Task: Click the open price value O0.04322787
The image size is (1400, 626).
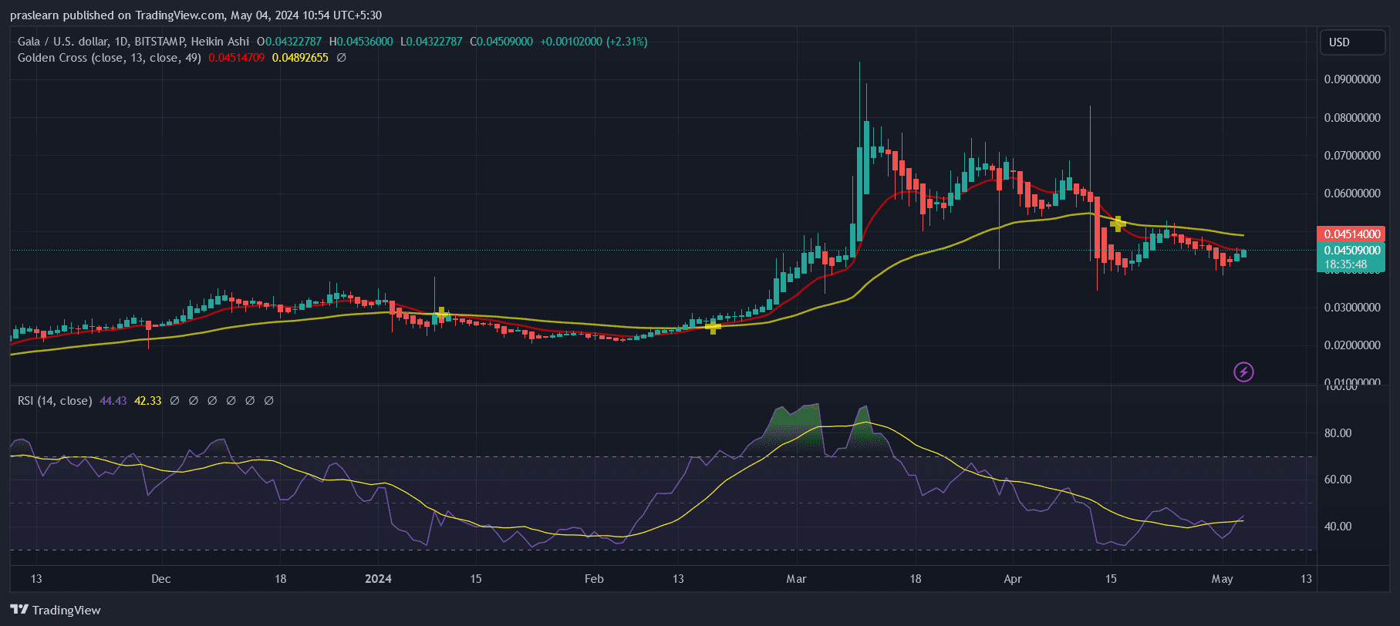Action: point(289,42)
